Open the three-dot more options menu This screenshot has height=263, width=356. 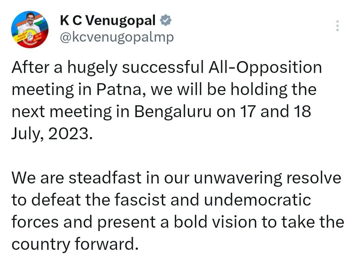337,26
